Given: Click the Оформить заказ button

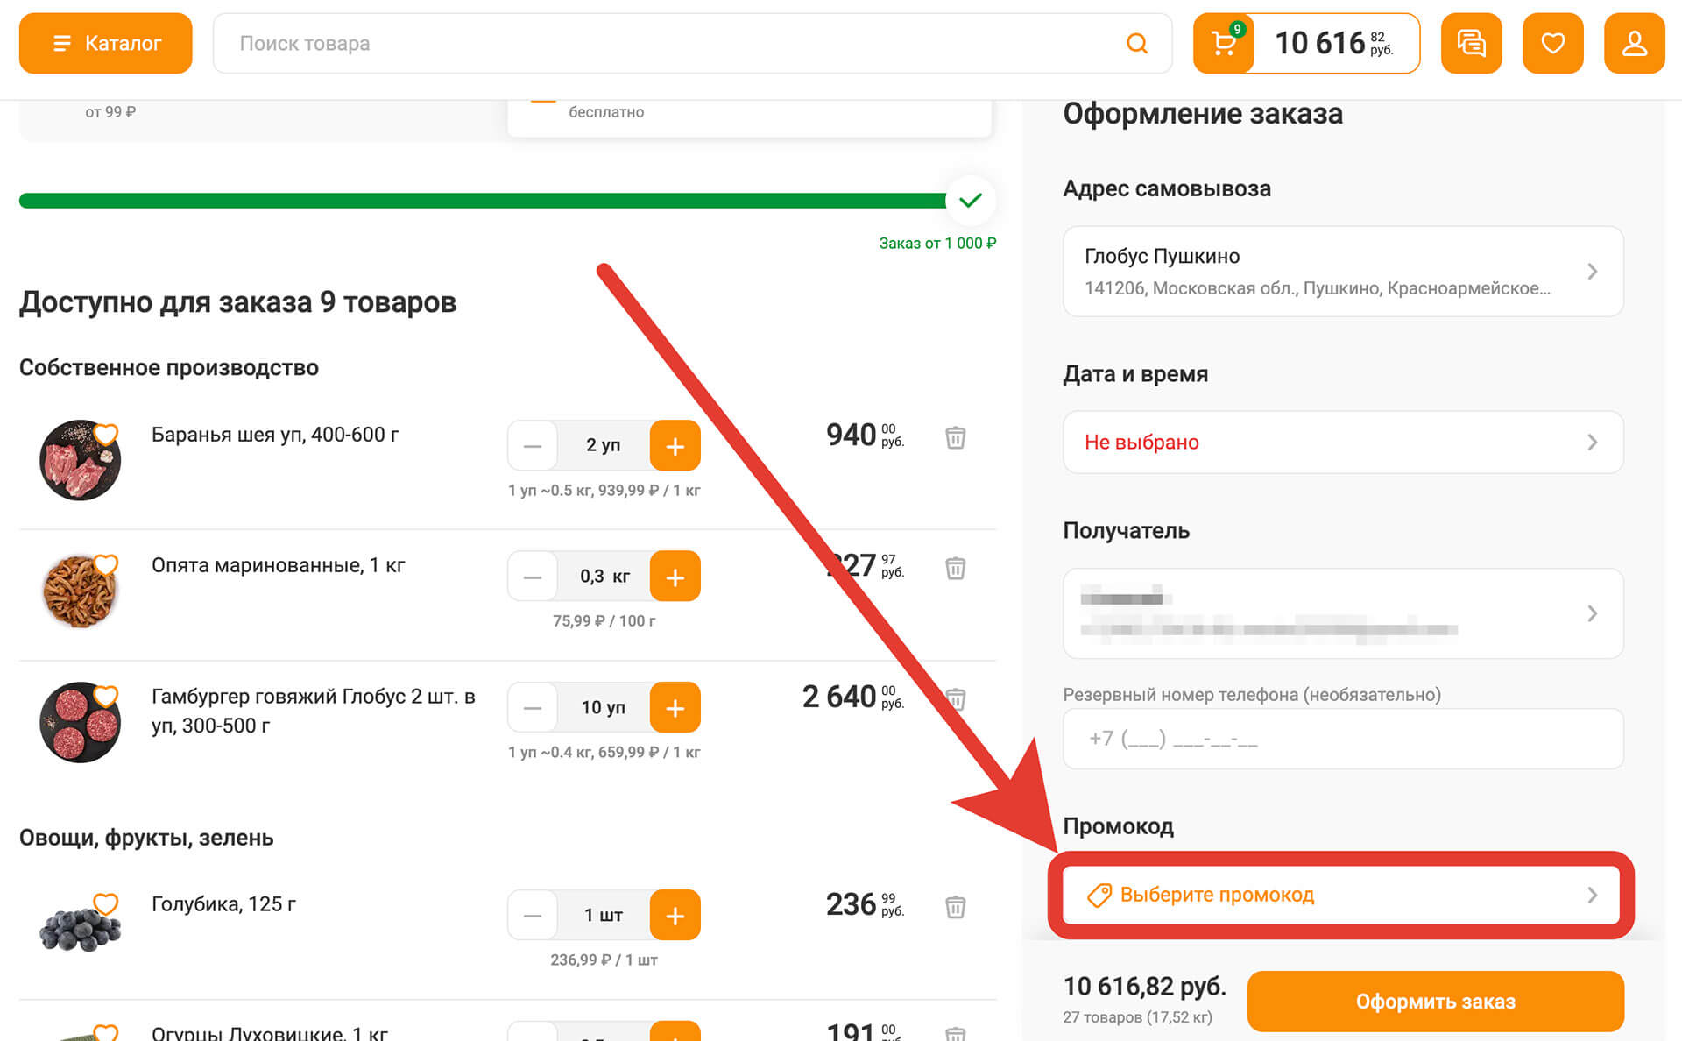Looking at the screenshot, I should (1436, 1001).
